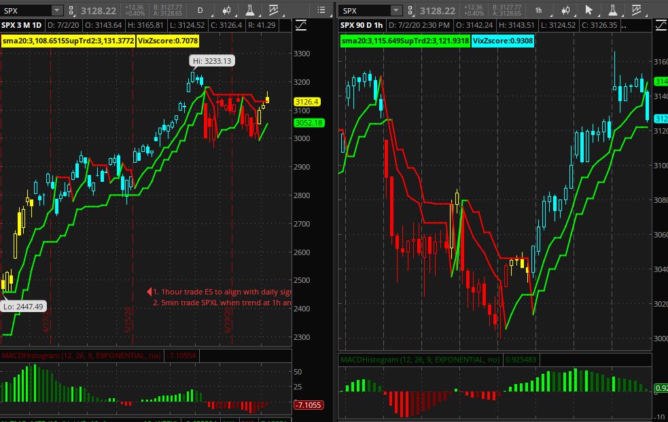The height and width of the screenshot is (422, 668).
Task: Open right chart symbol dropdown arrow
Action: (395, 11)
